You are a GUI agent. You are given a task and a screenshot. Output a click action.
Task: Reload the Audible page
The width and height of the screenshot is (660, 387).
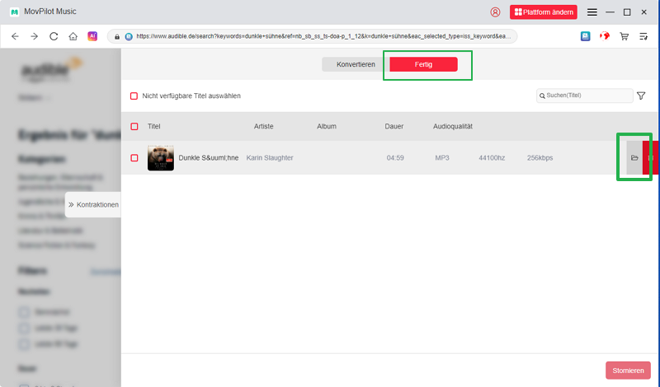pos(54,36)
